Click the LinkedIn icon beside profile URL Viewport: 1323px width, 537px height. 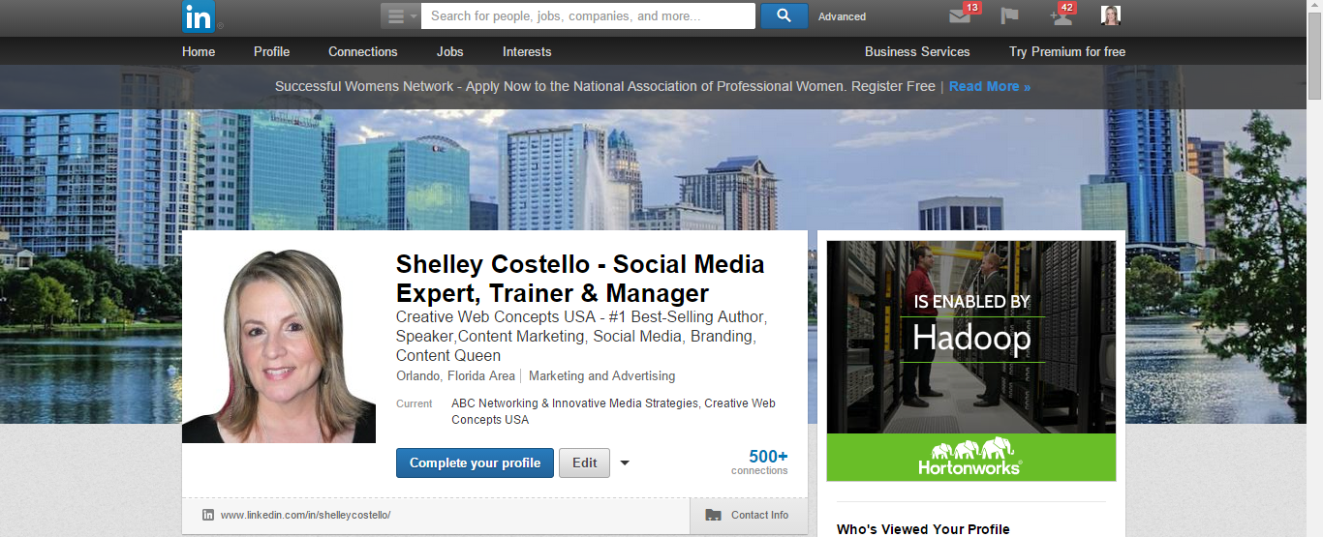click(x=208, y=515)
